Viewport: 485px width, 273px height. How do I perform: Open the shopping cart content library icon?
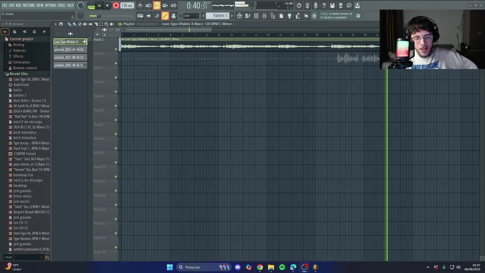tap(314, 16)
